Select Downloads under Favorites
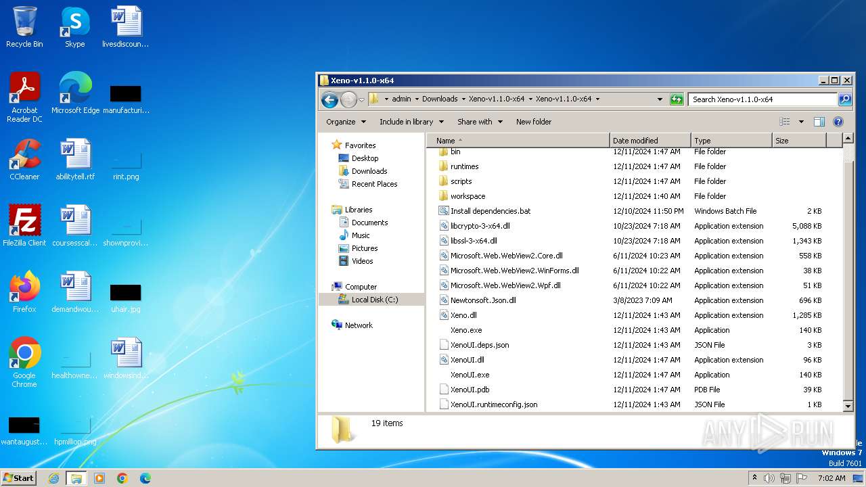Viewport: 866px width, 487px height. [x=369, y=171]
